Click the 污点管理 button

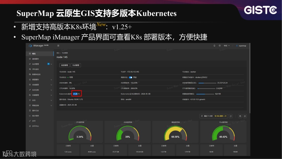76,65
